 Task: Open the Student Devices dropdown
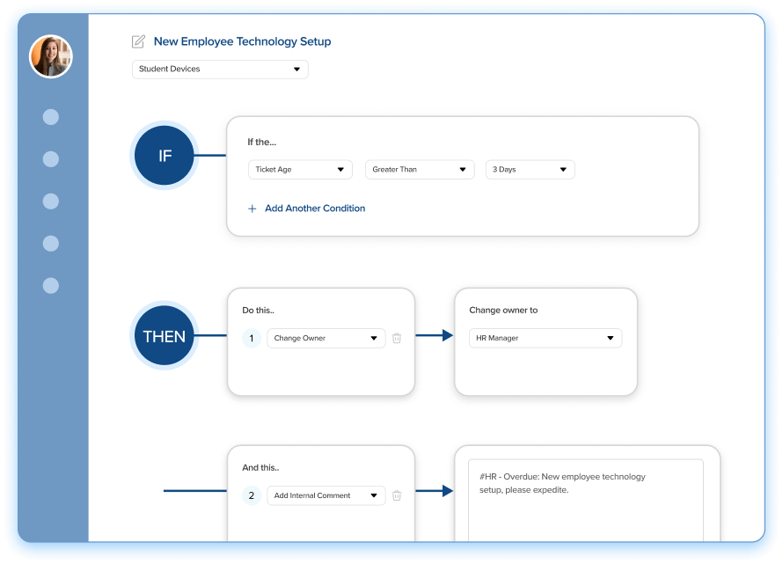click(x=220, y=69)
